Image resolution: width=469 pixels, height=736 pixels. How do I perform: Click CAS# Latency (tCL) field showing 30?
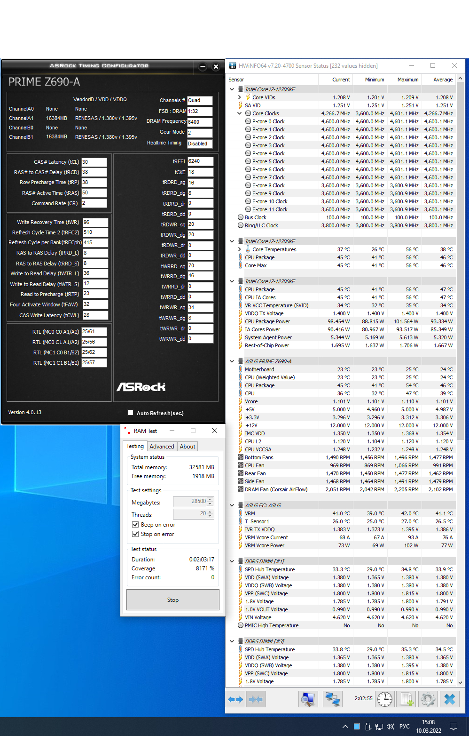pyautogui.click(x=94, y=162)
